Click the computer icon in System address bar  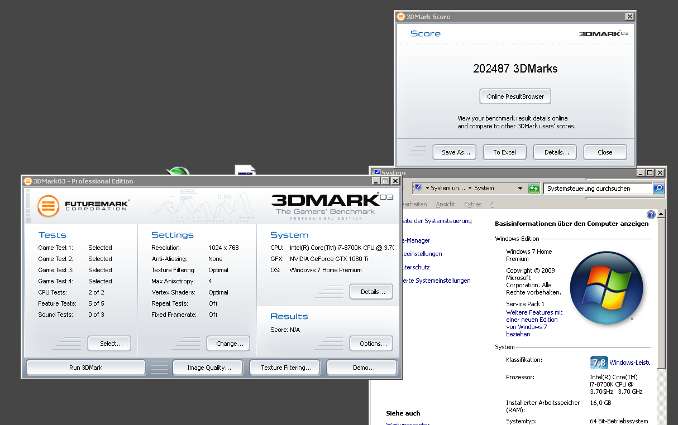tap(417, 188)
